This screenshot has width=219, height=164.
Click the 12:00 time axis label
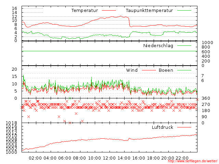109,158
